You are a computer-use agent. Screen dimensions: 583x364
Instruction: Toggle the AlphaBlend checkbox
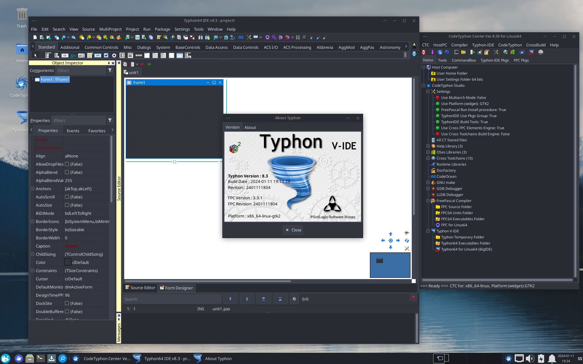67,172
